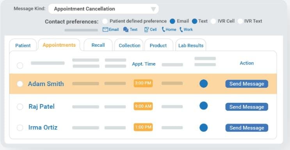290x150 pixels.
Task: Click the Cell phone icon
Action: pyautogui.click(x=146, y=30)
